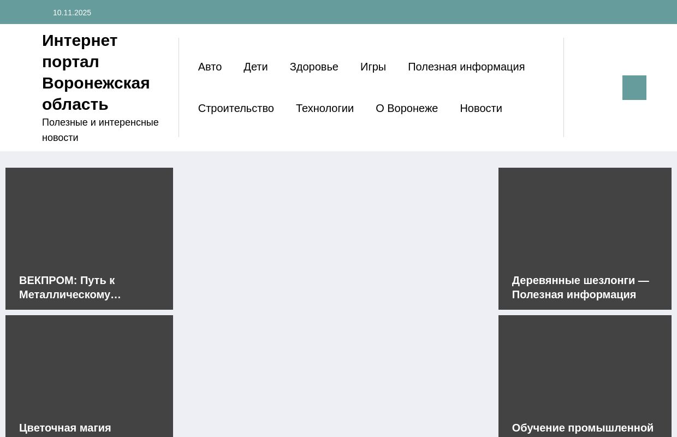Click the ВЕКПРОМ article thumbnail image

(x=89, y=218)
